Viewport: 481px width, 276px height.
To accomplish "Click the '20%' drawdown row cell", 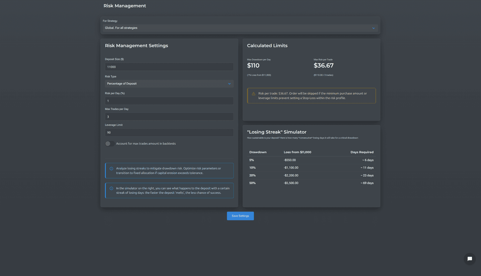I will (252, 175).
